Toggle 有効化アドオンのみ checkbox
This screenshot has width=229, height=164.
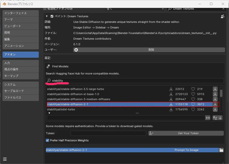pyautogui.click(x=45, y=9)
